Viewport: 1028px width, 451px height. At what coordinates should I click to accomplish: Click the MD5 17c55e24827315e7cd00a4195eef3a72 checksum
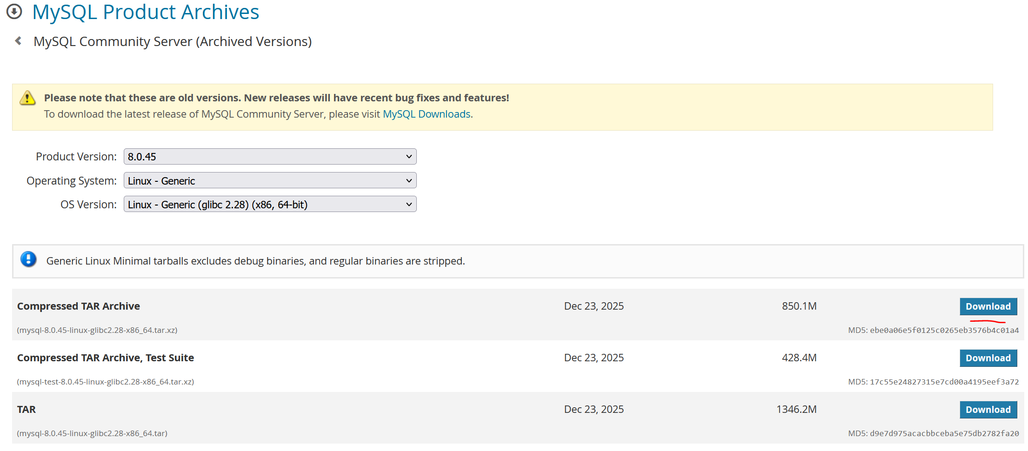tap(933, 382)
